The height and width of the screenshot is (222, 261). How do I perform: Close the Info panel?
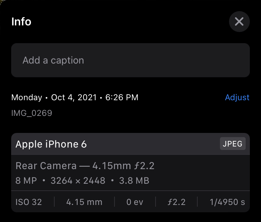click(x=239, y=22)
